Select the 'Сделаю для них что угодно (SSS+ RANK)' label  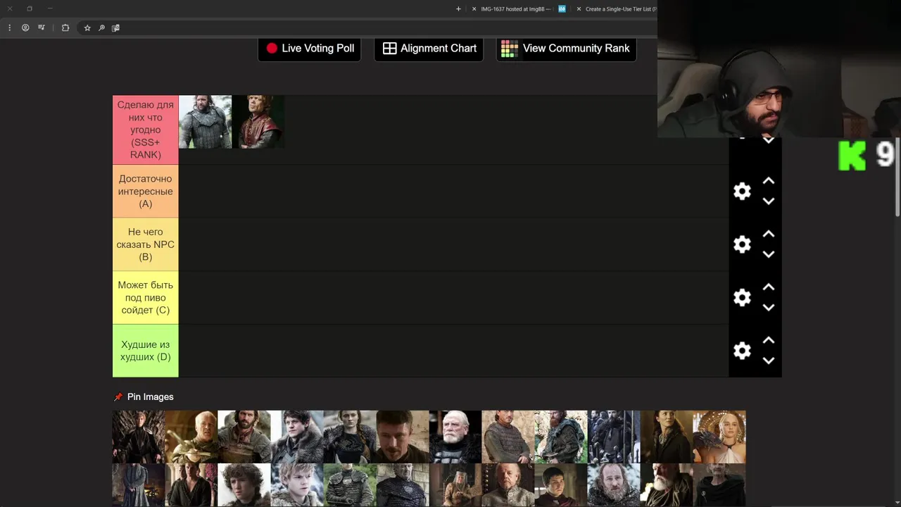pos(146,130)
